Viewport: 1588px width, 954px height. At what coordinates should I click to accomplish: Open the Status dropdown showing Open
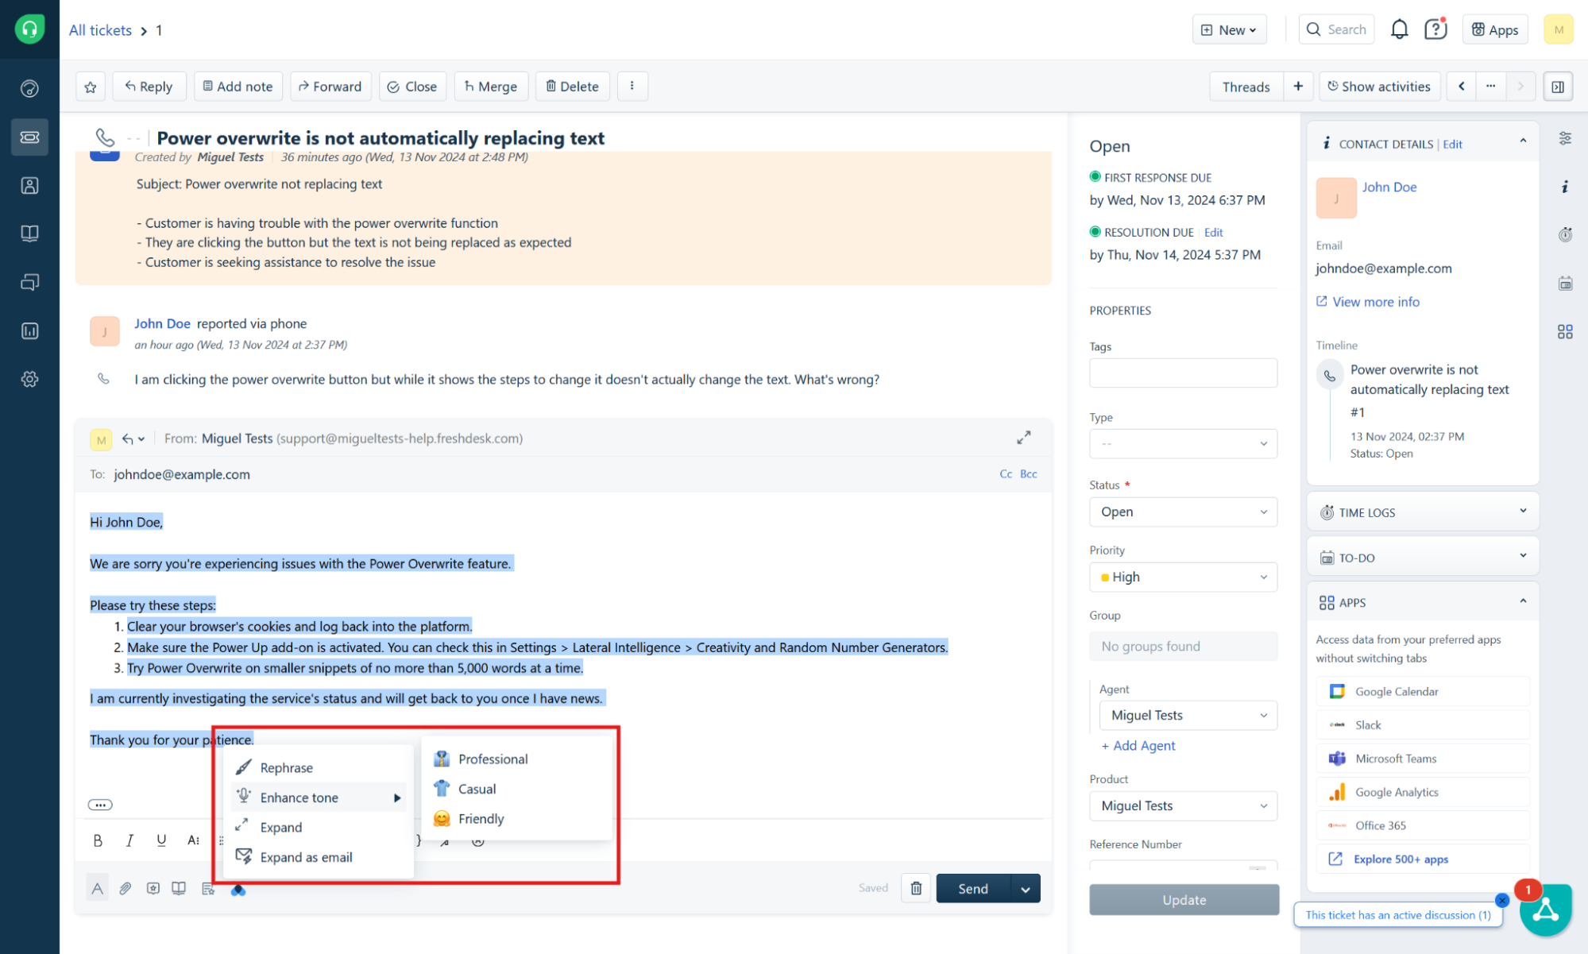[1183, 512]
